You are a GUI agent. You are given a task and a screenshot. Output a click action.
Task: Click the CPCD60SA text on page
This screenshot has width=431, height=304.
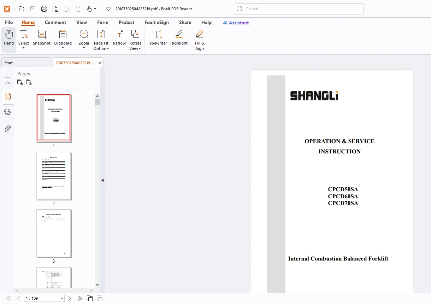pos(343,196)
